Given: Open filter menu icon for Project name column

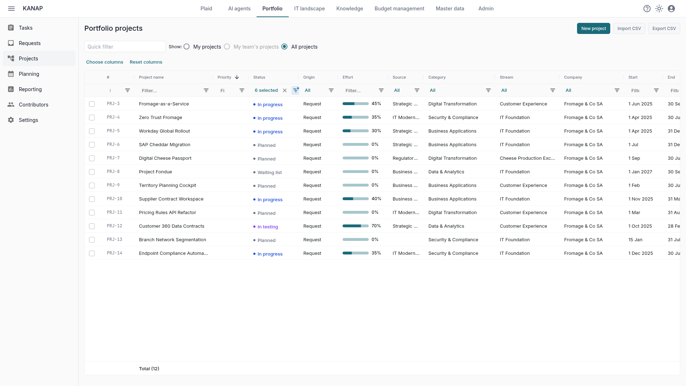Looking at the screenshot, I should [206, 90].
